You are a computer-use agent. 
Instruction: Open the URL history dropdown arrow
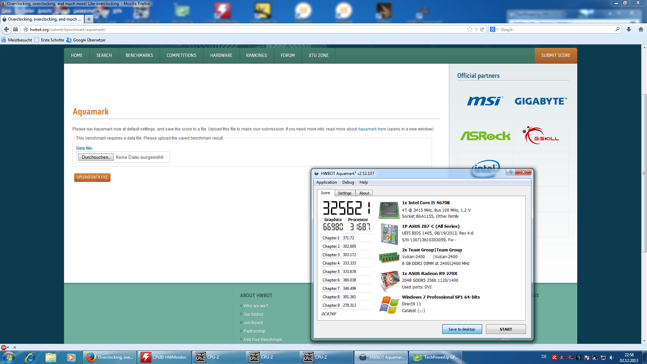[x=476, y=30]
